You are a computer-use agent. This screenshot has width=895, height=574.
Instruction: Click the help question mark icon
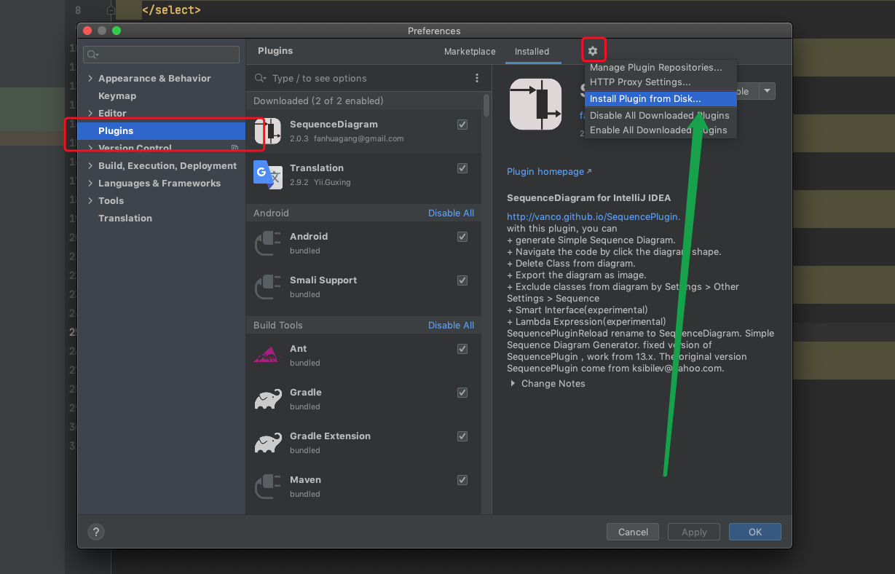click(x=95, y=532)
